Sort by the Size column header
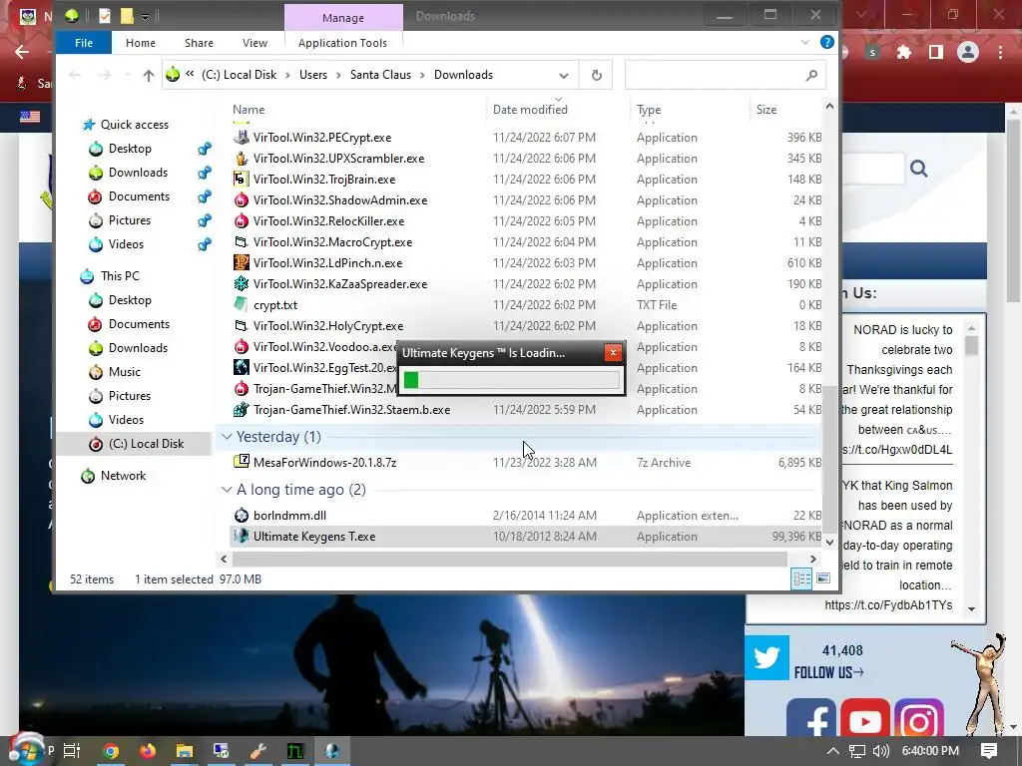Screen dimensions: 1022x766 [766, 110]
